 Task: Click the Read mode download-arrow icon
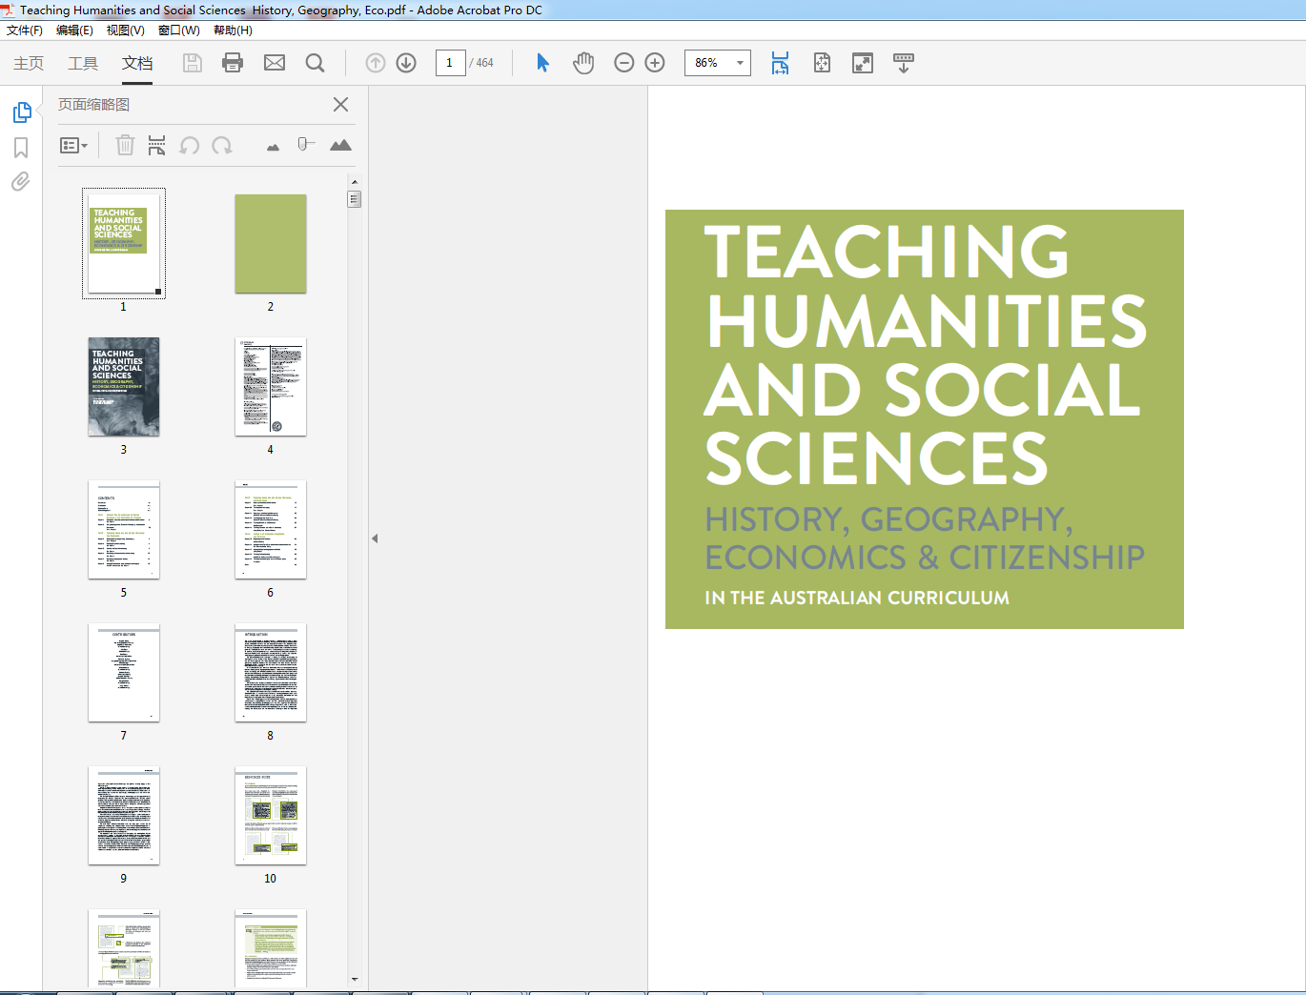point(904,63)
